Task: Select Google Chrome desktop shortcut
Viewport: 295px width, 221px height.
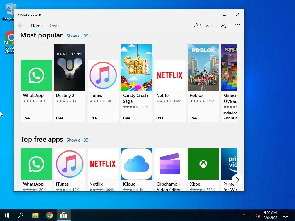Action: (x=9, y=42)
